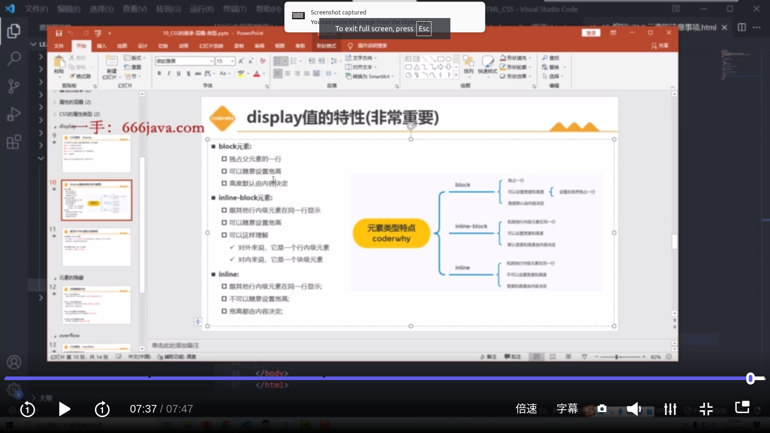The height and width of the screenshot is (433, 770).
Task: Expand the font name combo box
Action: point(211,61)
